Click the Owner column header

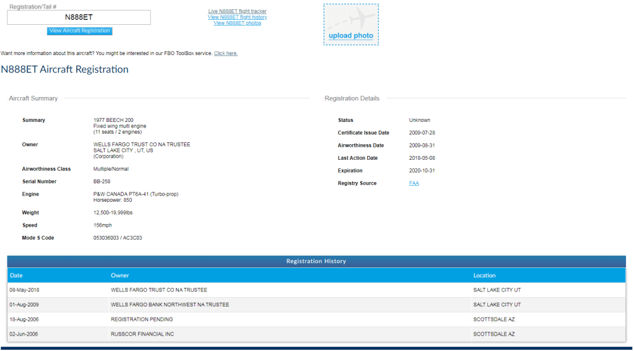(120, 275)
